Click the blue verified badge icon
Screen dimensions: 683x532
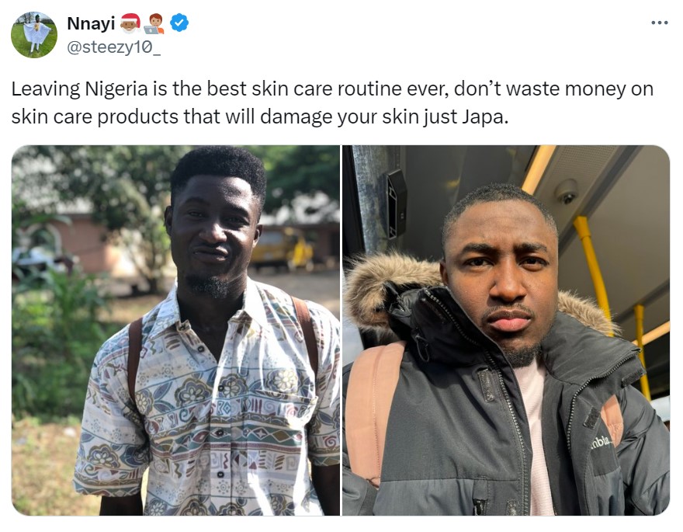179,23
